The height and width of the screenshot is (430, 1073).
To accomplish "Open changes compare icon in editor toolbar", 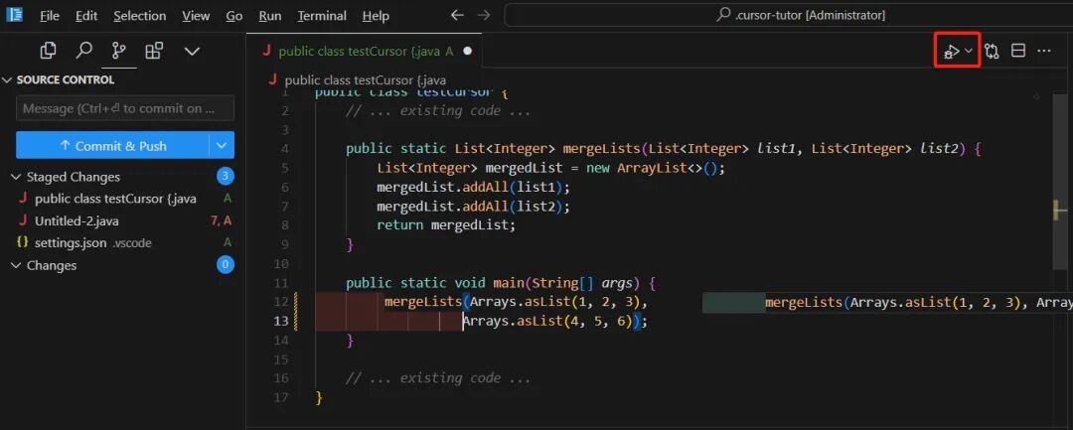I will [992, 51].
